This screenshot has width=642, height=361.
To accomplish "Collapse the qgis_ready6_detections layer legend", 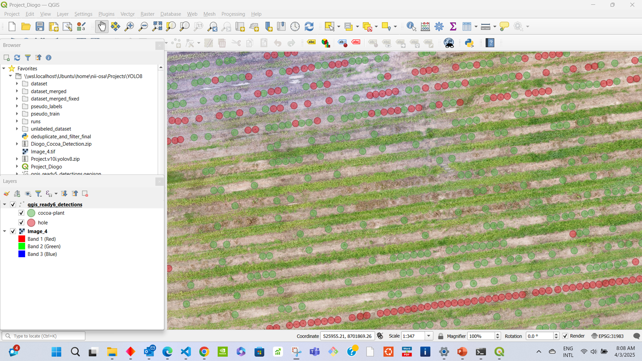I will click(5, 204).
